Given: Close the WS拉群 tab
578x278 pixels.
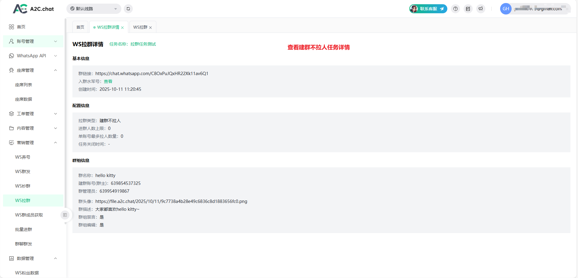Looking at the screenshot, I should point(151,27).
